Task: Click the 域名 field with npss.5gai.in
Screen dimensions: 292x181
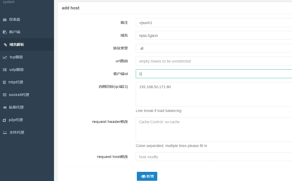Action: tap(214, 36)
